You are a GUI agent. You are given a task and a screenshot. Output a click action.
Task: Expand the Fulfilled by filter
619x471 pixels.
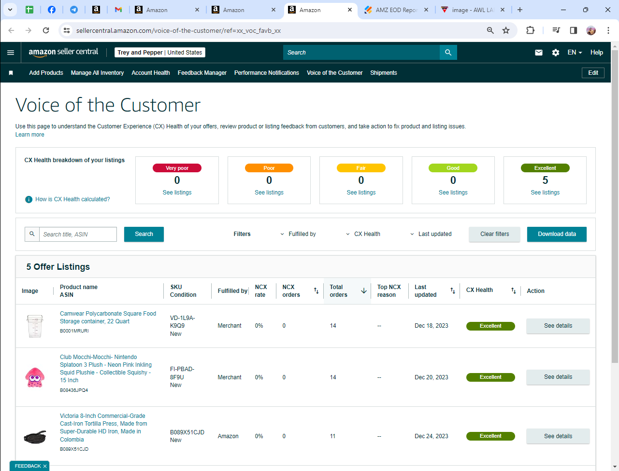pyautogui.click(x=298, y=234)
